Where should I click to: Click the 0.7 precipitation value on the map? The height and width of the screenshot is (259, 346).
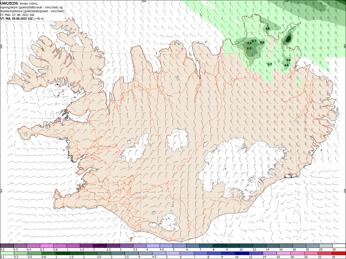[x=254, y=41]
